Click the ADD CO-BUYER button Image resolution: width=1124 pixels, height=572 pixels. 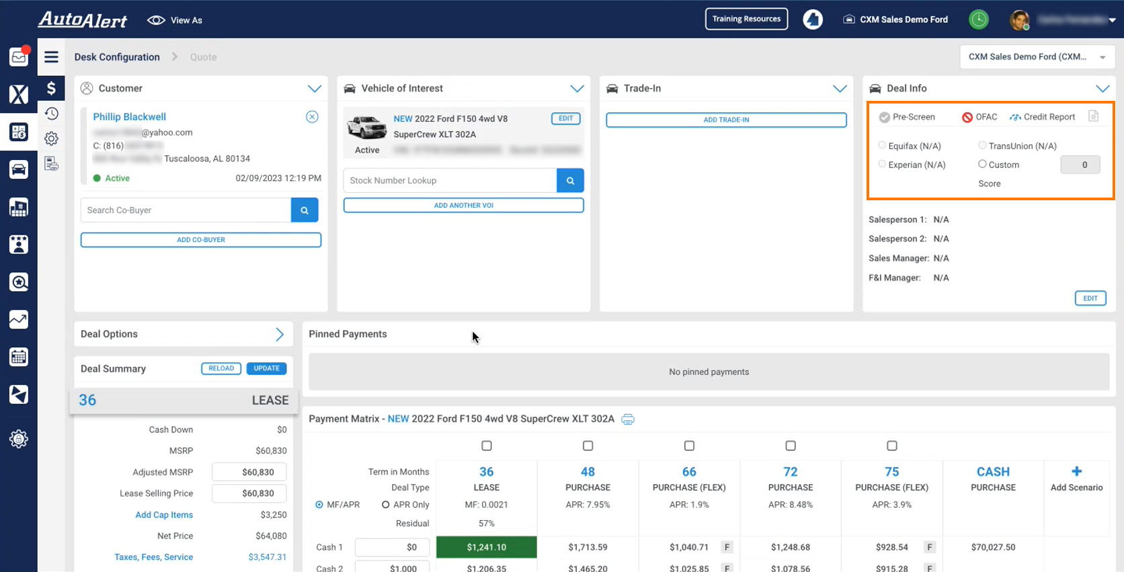pos(201,240)
